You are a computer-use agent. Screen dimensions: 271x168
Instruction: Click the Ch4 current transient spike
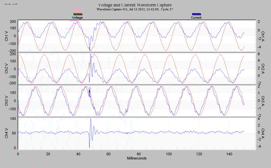pyautogui.click(x=90, y=133)
